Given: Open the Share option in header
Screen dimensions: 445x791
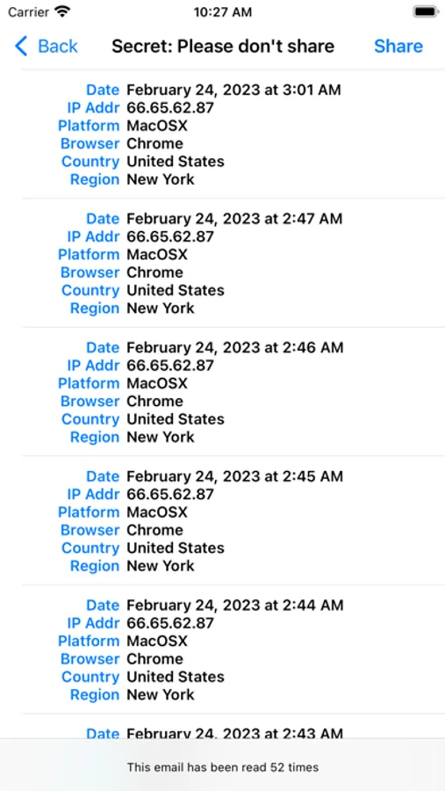Looking at the screenshot, I should 398,46.
